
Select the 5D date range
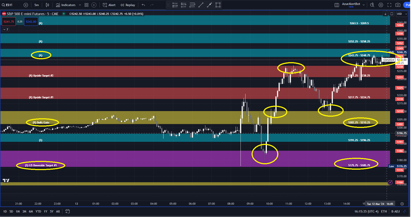[11, 211]
